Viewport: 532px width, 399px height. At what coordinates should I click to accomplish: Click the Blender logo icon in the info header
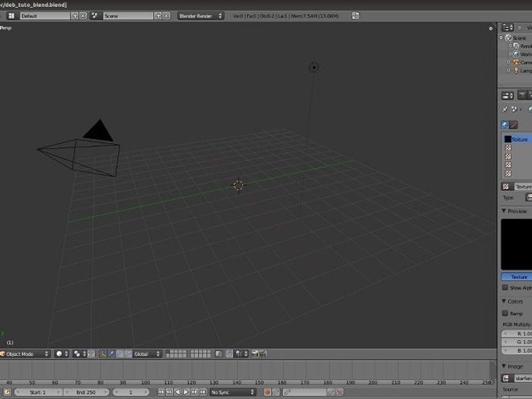tap(355, 16)
